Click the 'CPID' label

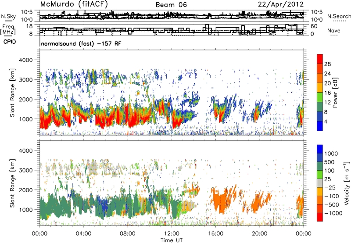pyautogui.click(x=10, y=42)
